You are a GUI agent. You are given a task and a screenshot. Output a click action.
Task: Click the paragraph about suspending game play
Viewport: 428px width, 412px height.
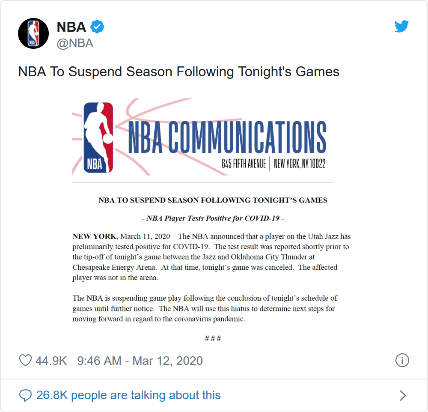[205, 308]
